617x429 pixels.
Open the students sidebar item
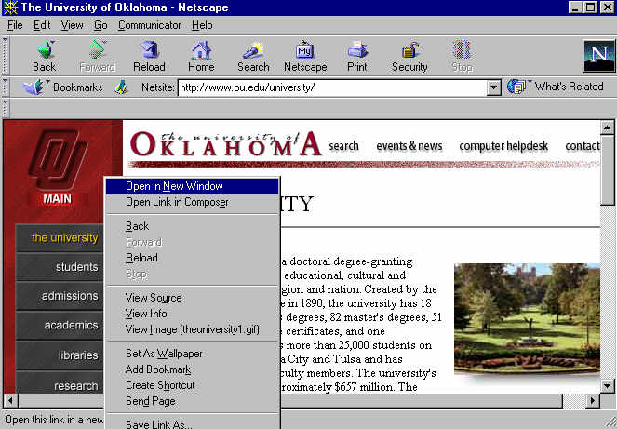click(x=60, y=267)
